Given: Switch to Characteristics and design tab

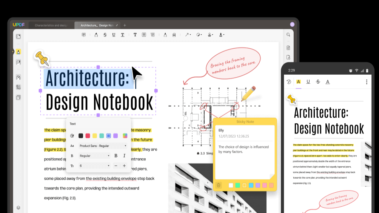Looking at the screenshot, I should [51, 25].
